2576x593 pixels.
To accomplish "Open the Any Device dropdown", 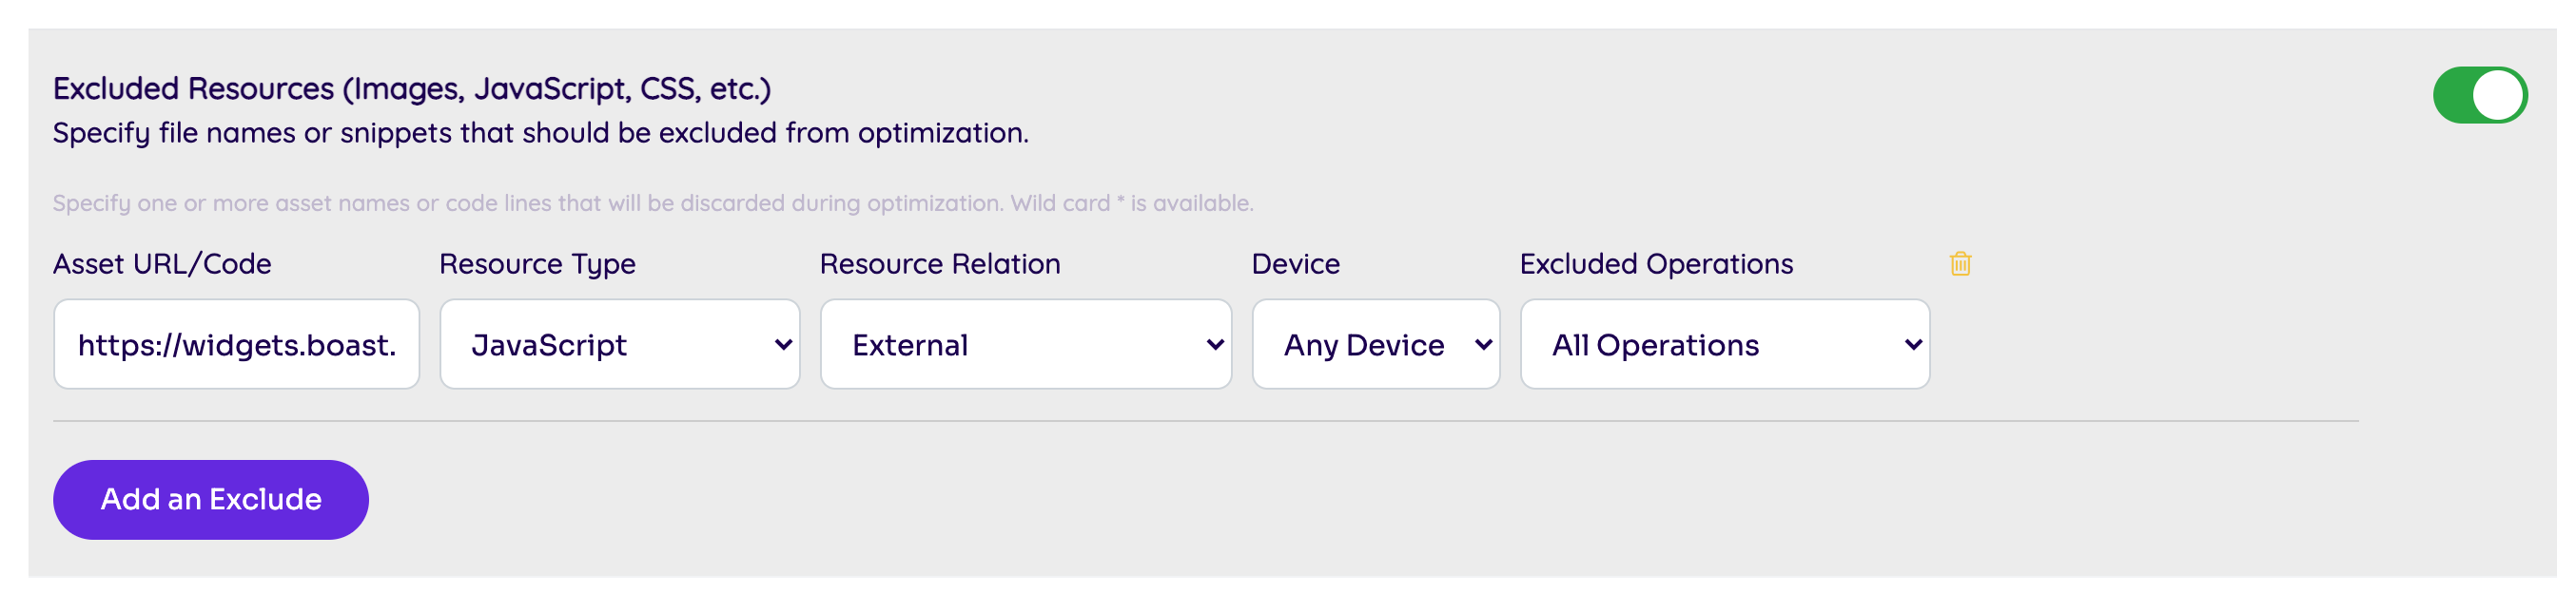I will [x=1374, y=344].
